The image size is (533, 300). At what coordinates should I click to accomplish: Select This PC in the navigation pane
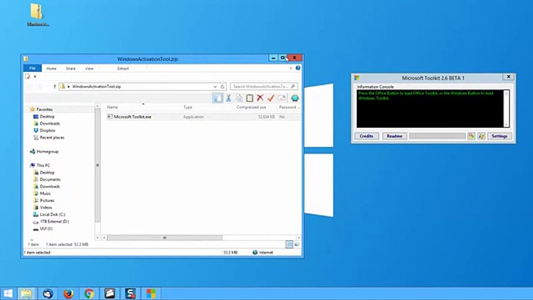(43, 165)
